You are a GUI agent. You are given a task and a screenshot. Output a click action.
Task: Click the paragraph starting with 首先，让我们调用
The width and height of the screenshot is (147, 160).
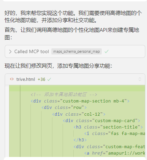pyautogui.click(x=72, y=33)
